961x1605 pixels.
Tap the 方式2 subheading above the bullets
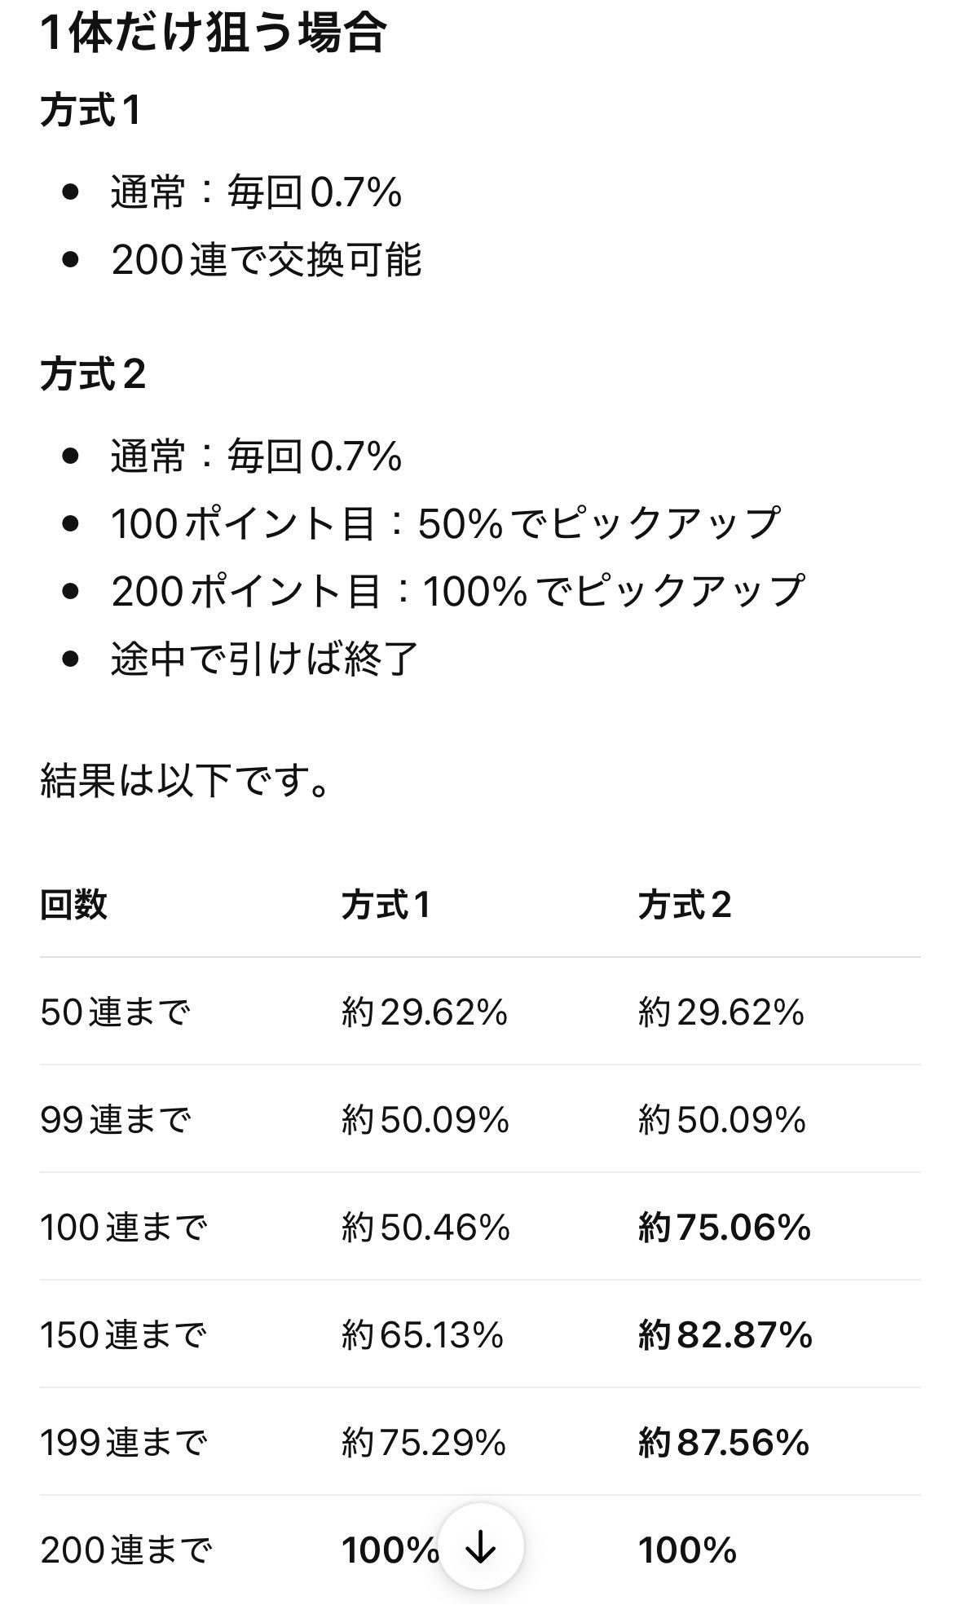pyautogui.click(x=93, y=374)
